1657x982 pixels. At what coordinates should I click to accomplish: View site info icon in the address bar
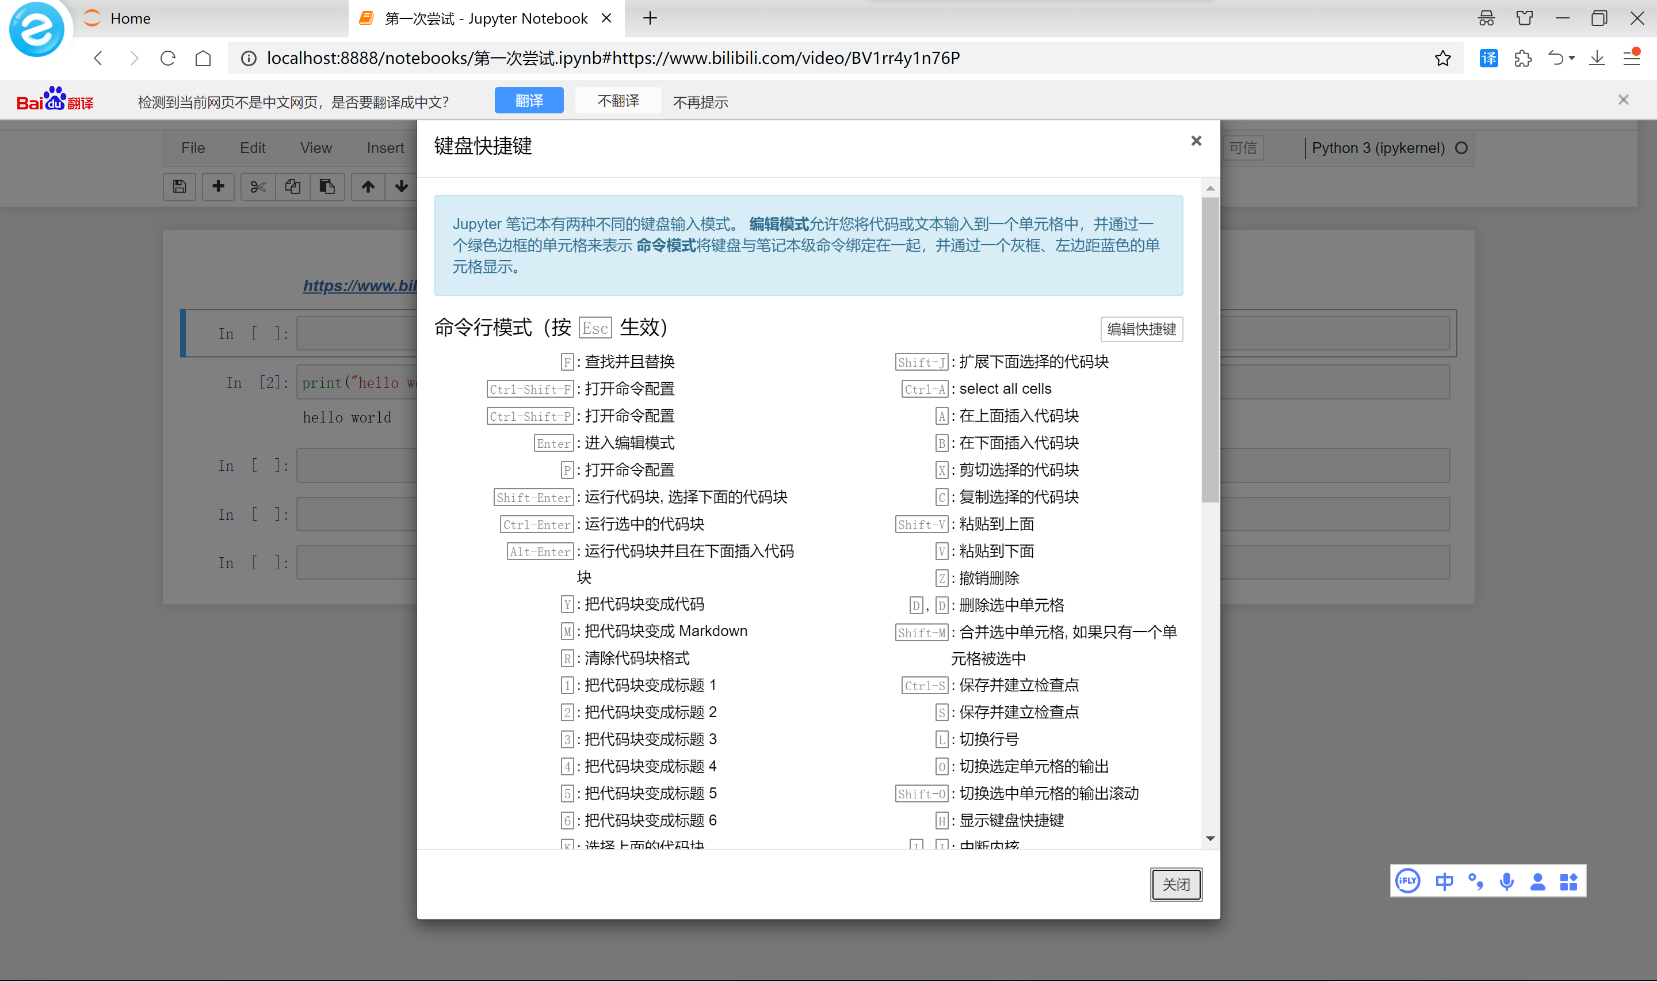(249, 58)
